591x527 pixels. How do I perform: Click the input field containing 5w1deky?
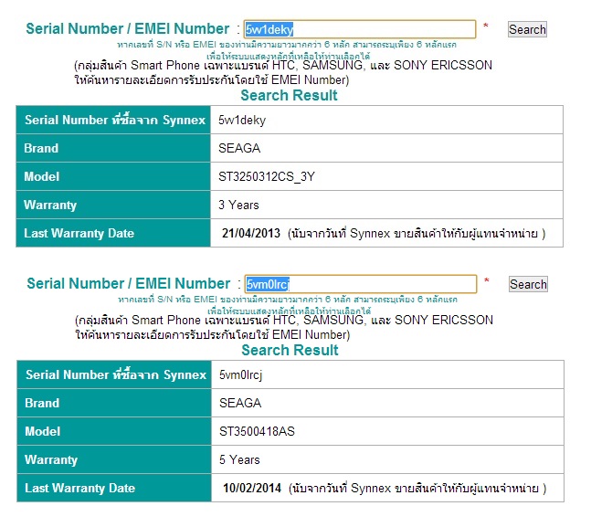[x=358, y=29]
